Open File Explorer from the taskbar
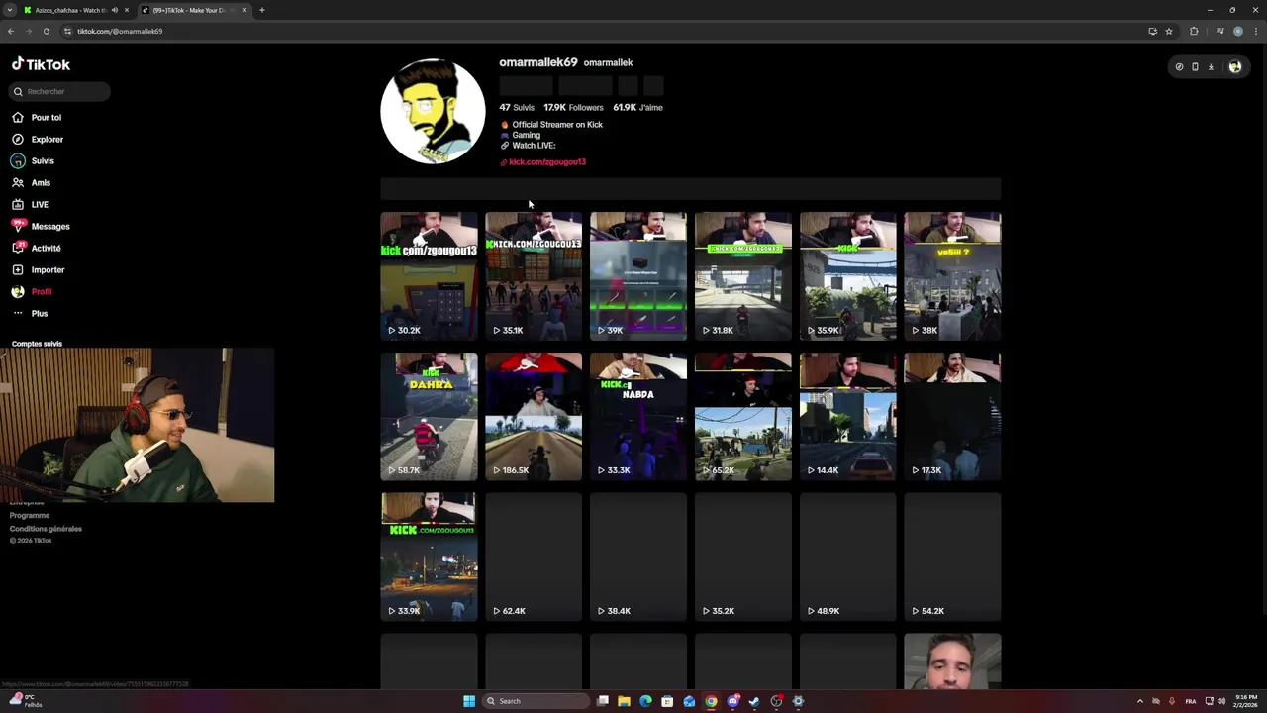1267x713 pixels. pyautogui.click(x=624, y=701)
